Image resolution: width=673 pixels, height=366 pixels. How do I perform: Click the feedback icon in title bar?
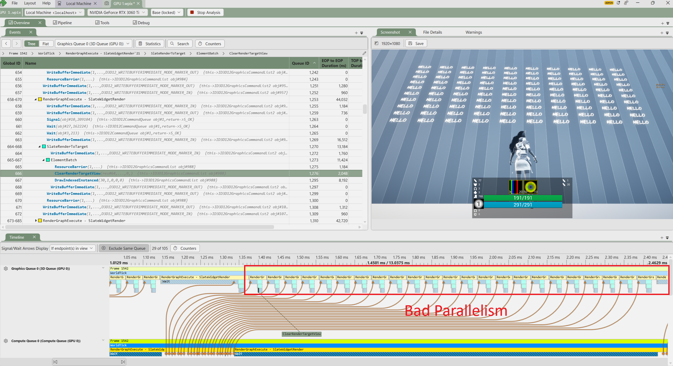(626, 3)
